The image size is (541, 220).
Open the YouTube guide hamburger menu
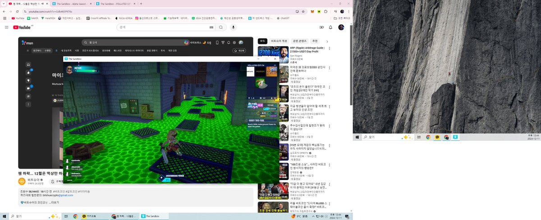pyautogui.click(x=6, y=27)
